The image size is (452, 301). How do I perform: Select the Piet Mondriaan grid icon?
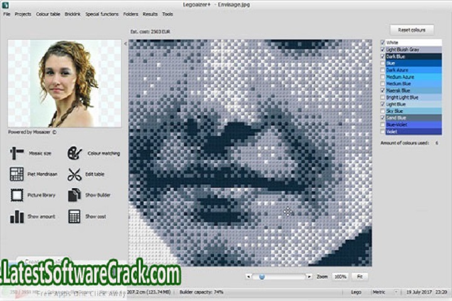coord(17,174)
